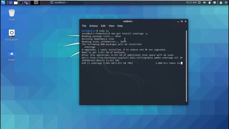Image resolution: width=229 pixels, height=129 pixels.
Task: Click the ftp.harukasan.org URL line
Action: click(132, 58)
